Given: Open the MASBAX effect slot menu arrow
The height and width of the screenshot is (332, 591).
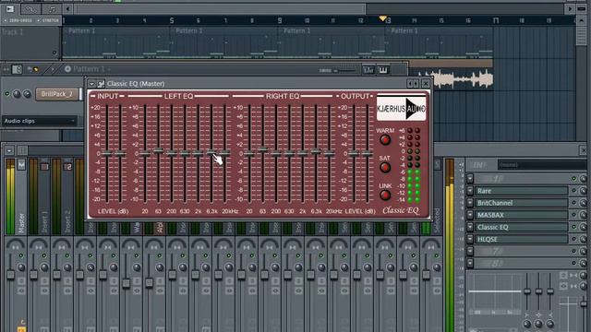Looking at the screenshot, I should tap(470, 215).
